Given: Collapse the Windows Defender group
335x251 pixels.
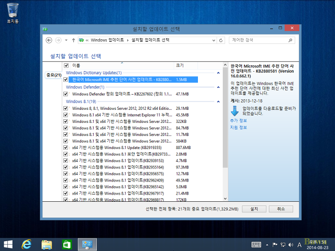Looking at the screenshot, I should pyautogui.click(x=218, y=87).
